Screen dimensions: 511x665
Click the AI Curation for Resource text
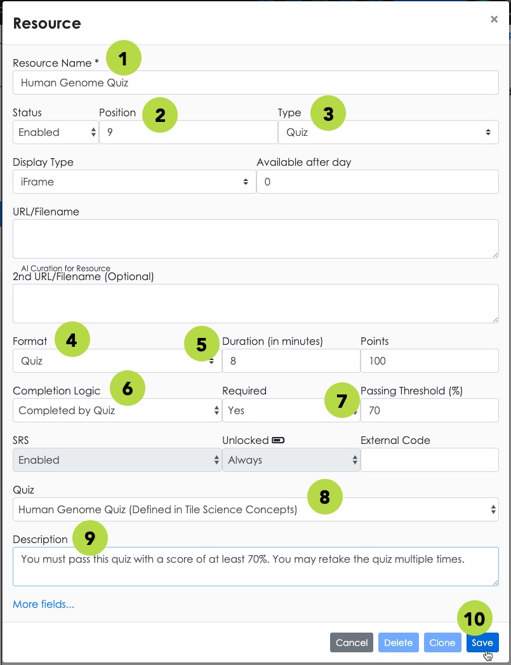[x=65, y=269]
